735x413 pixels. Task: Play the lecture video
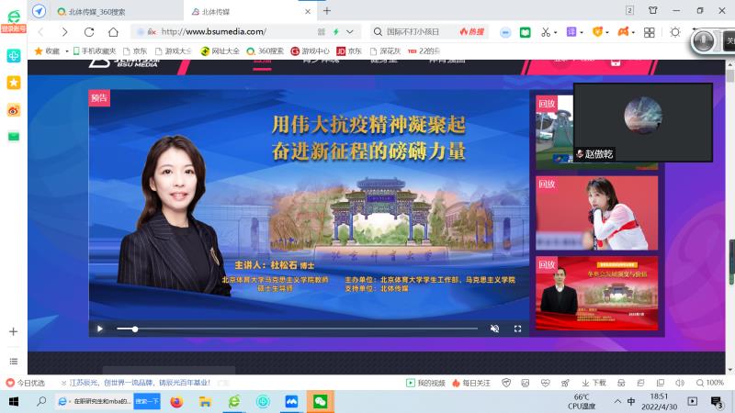coord(100,329)
